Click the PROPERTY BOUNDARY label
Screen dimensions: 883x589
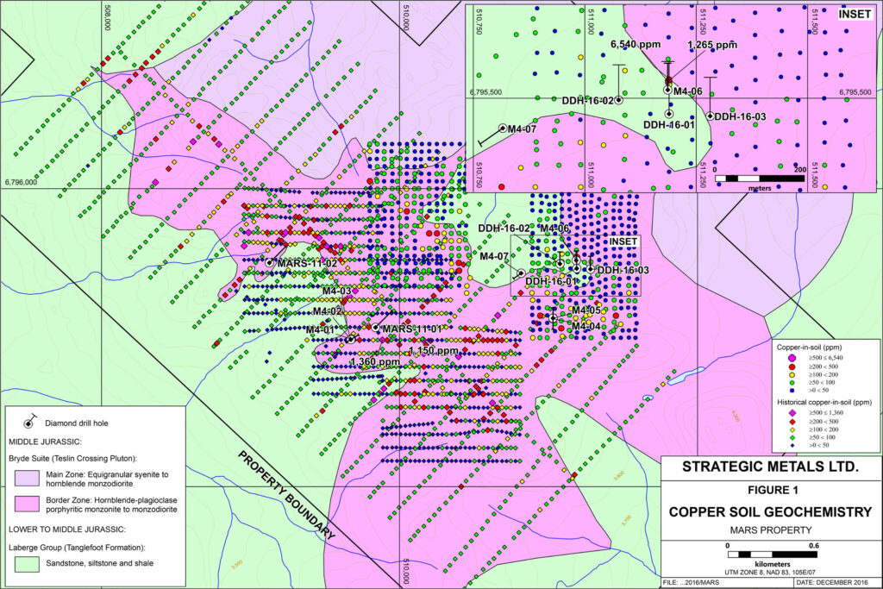286,495
